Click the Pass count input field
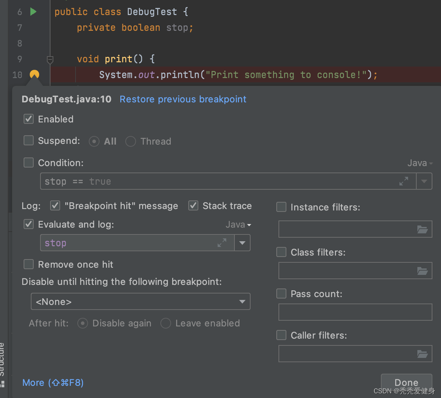The width and height of the screenshot is (441, 398). click(x=355, y=312)
